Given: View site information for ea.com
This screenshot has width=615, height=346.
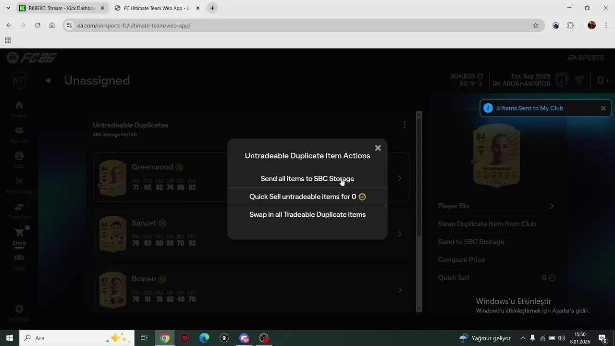Looking at the screenshot, I should click(69, 25).
